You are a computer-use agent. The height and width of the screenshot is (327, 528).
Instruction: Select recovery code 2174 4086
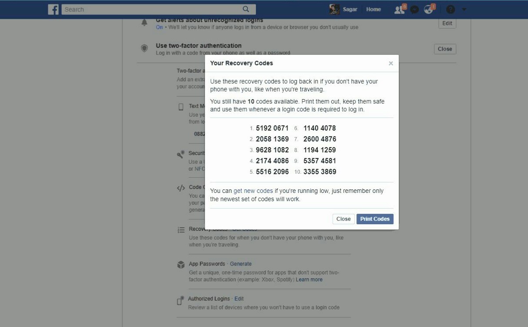click(x=272, y=161)
